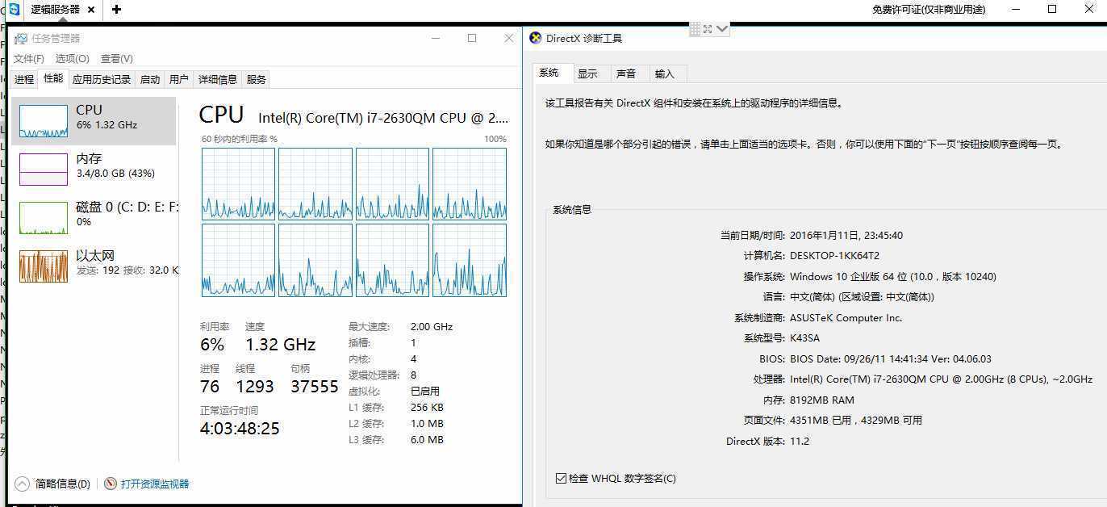
Task: Click the 系统制造商 value ASUSTeK Computer Inc.
Action: [846, 318]
